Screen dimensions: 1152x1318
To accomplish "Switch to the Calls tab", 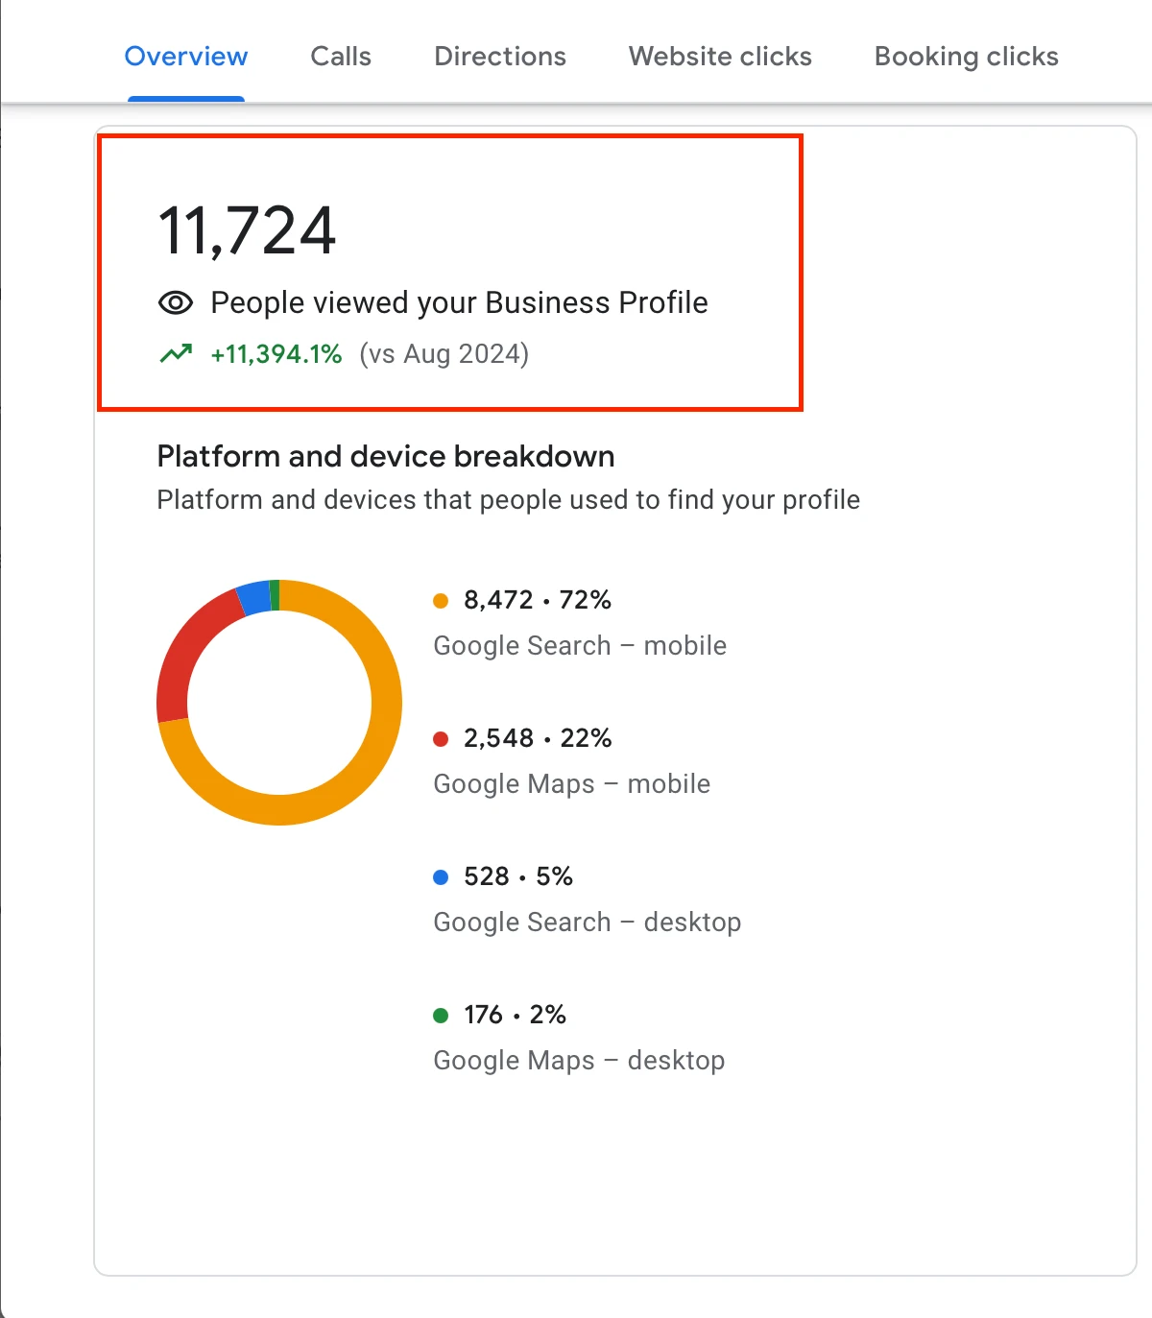I will (341, 57).
